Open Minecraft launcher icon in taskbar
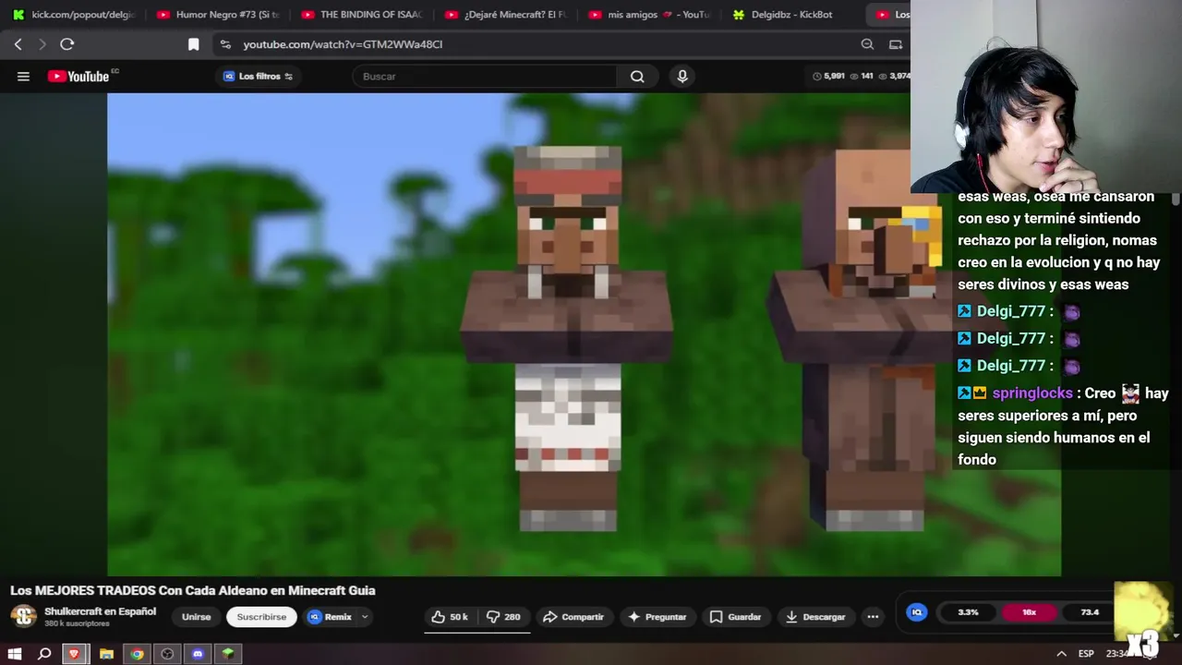The height and width of the screenshot is (665, 1182). point(228,654)
